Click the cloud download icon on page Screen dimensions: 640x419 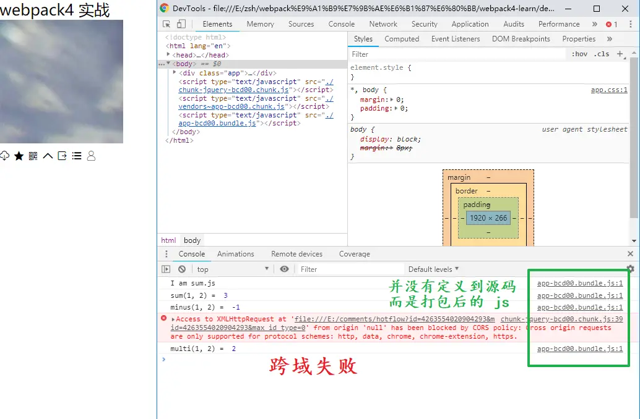coord(4,156)
